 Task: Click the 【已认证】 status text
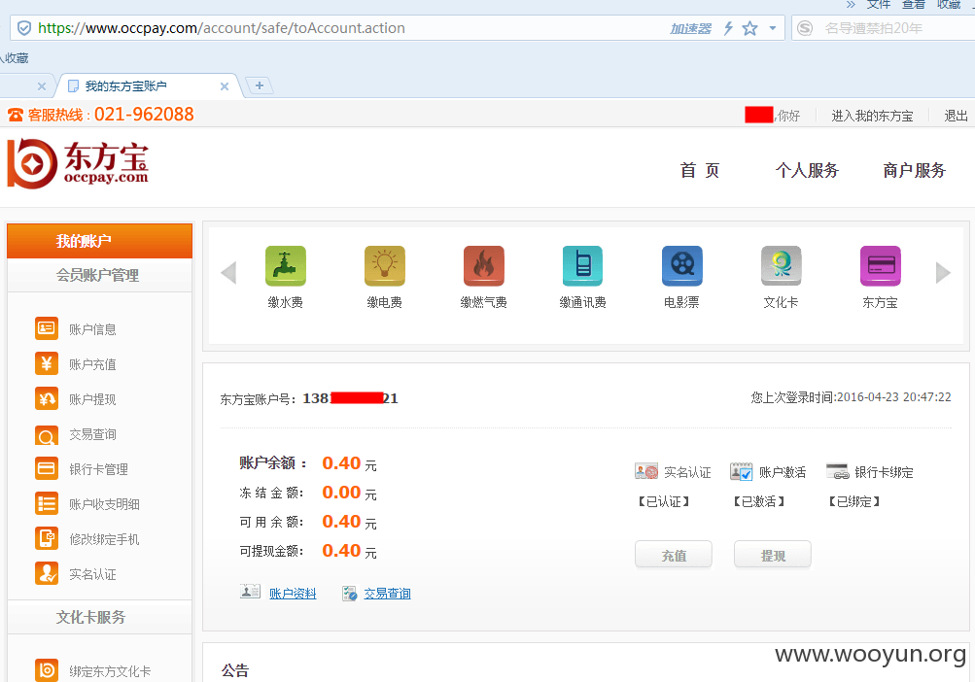664,501
